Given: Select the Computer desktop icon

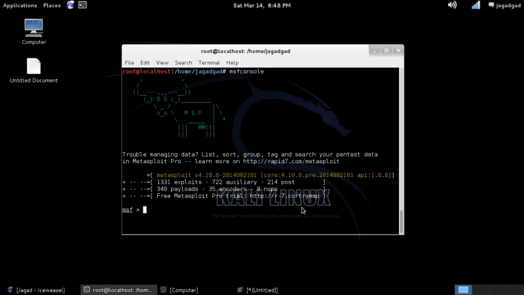Looking at the screenshot, I should [34, 31].
